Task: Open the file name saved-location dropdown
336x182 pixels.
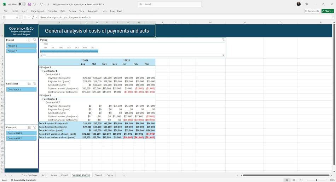Action: (104, 4)
